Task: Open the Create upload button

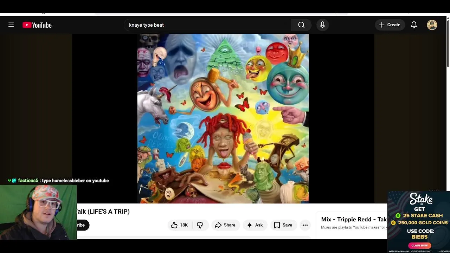Action: 390,25
